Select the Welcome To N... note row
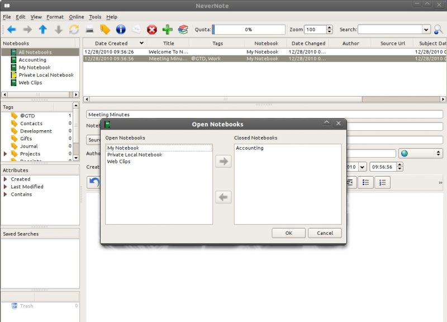Screen dimensions: 447x322 (x=265, y=52)
